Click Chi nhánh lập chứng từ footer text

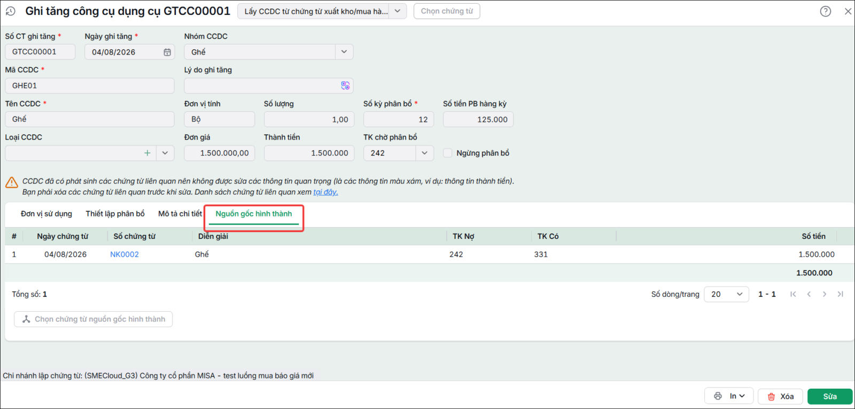pos(158,376)
